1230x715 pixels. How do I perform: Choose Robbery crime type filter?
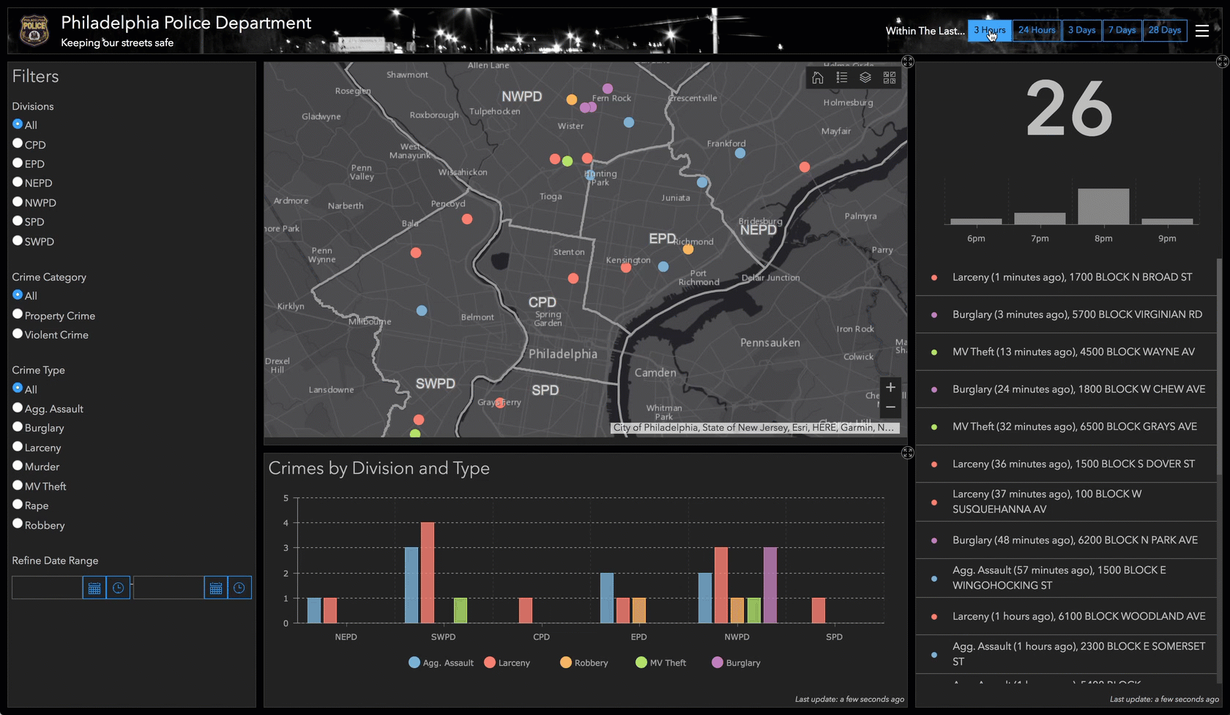[18, 524]
